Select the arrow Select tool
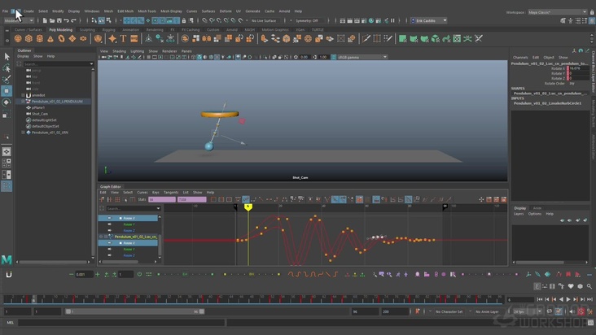Screen dimensions: 596x335 (7, 56)
